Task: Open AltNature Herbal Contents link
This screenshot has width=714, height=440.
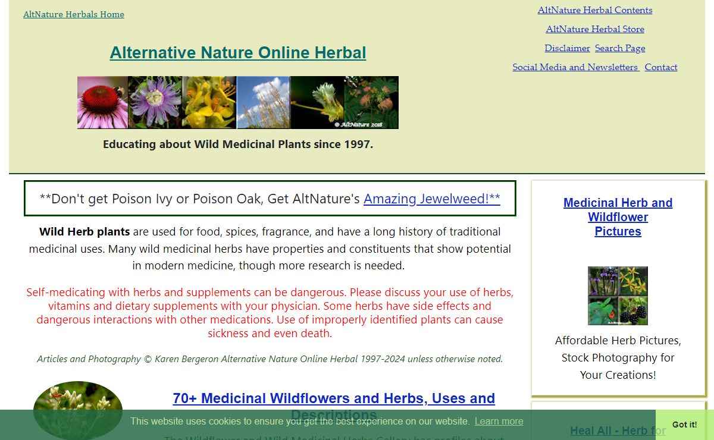Action: 595,10
